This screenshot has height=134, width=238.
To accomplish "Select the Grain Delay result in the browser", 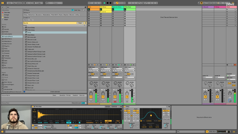I will 31,28.
